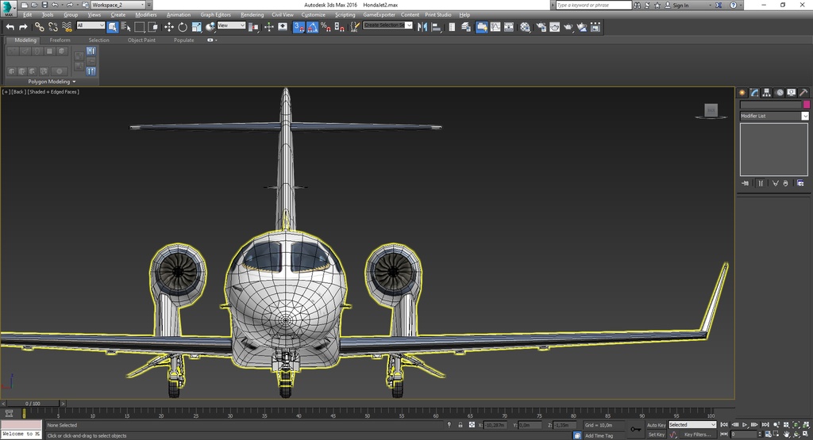Open the 3ds Max application menu
This screenshot has height=440, width=813.
click(8, 7)
